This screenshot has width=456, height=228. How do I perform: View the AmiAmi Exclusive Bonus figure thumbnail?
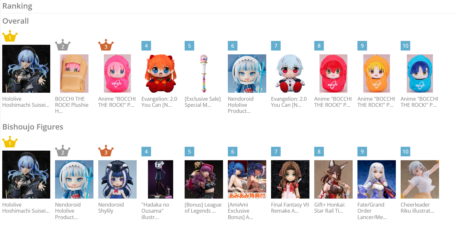coord(247,179)
